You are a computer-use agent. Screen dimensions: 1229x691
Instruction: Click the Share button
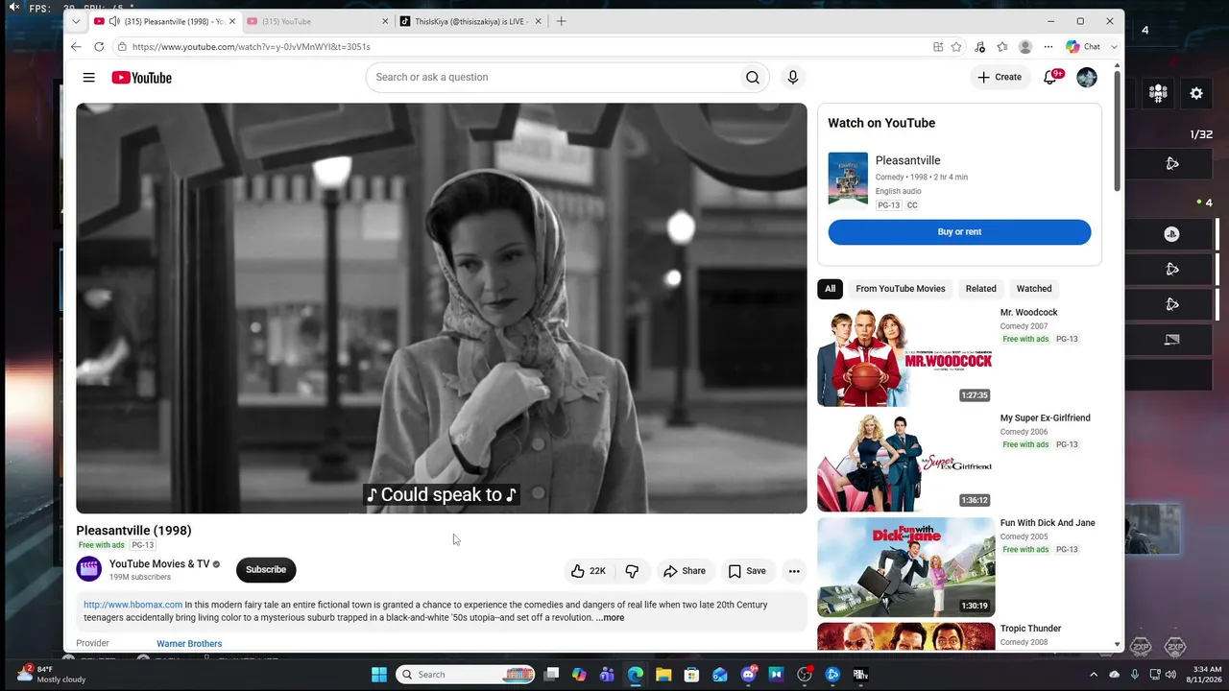coord(685,571)
